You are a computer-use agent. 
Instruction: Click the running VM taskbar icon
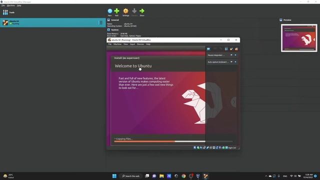point(205,176)
